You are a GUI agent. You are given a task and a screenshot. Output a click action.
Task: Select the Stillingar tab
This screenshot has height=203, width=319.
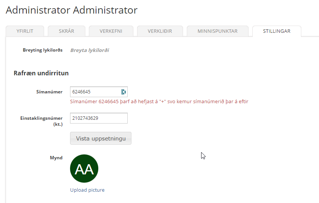click(276, 31)
